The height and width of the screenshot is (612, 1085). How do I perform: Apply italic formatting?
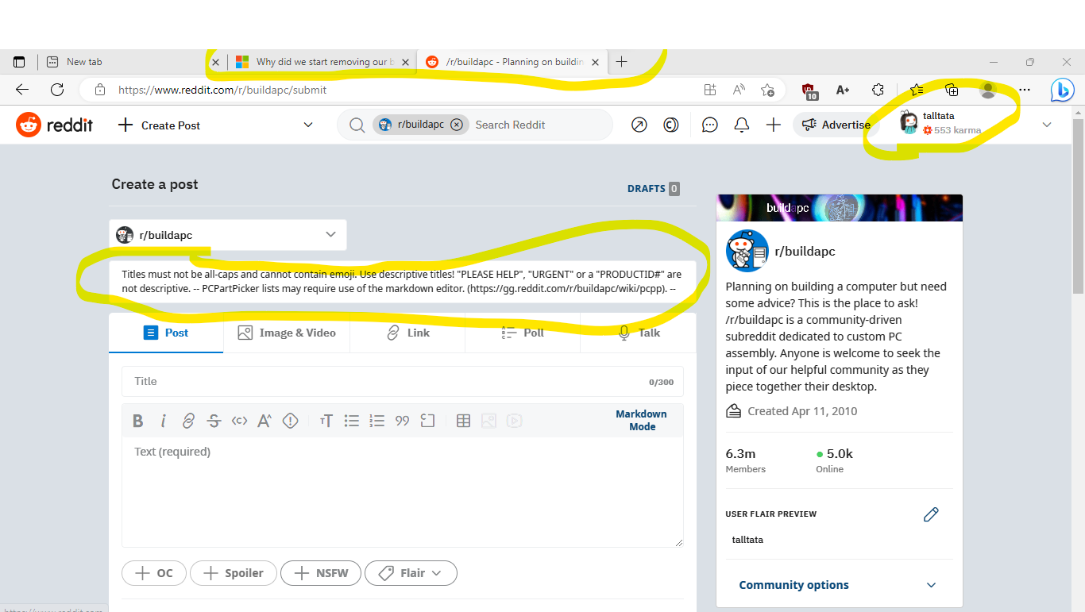pyautogui.click(x=163, y=420)
